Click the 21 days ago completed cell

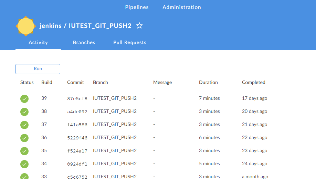(254, 124)
